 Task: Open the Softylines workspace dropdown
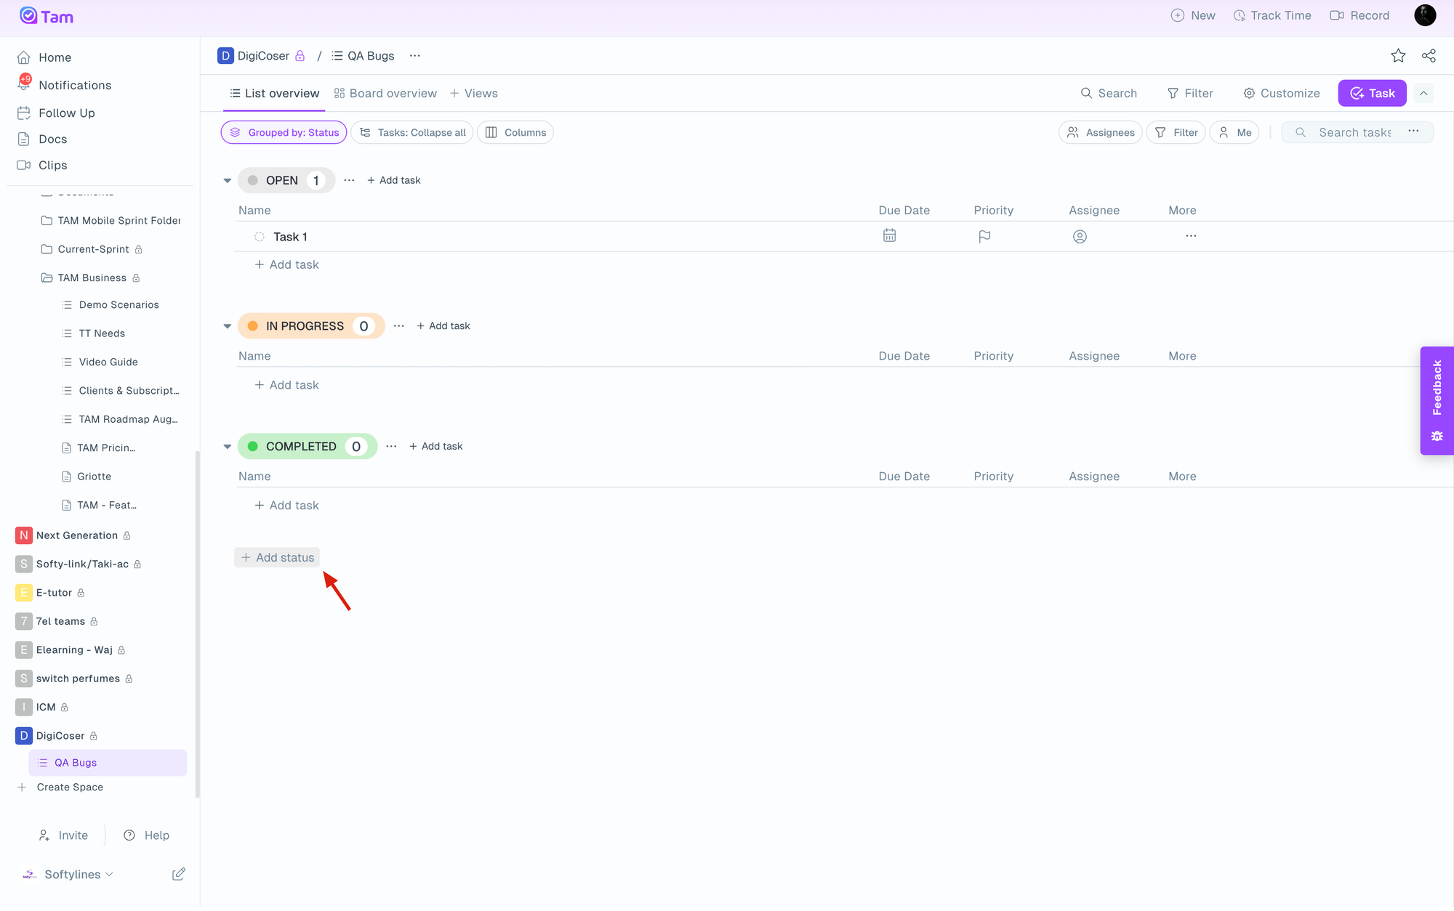pos(73,874)
